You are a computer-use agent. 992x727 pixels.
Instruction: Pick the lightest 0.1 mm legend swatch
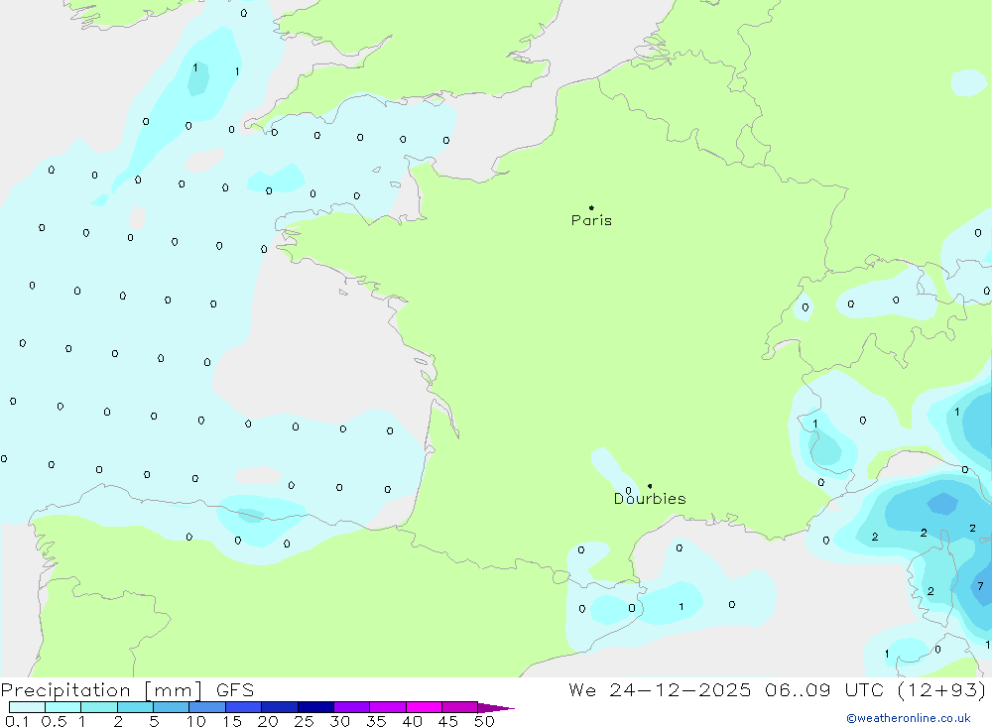coord(27,707)
